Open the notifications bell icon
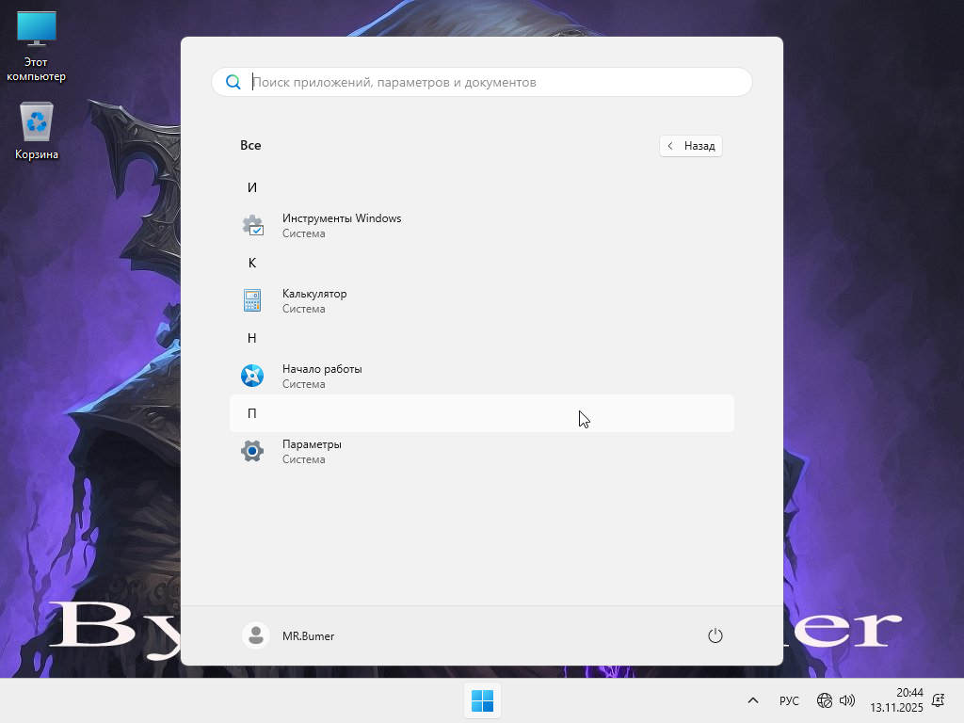This screenshot has width=964, height=723. [938, 700]
